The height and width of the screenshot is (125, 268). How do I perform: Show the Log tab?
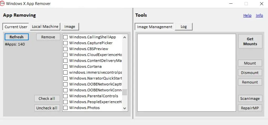point(183,27)
